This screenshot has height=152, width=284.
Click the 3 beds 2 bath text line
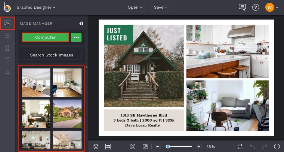point(144,120)
